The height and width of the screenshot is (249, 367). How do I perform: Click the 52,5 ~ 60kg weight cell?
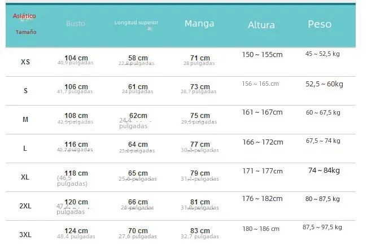(x=324, y=84)
